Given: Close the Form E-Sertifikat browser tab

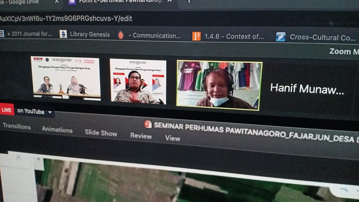Looking at the screenshot, I should [169, 1].
